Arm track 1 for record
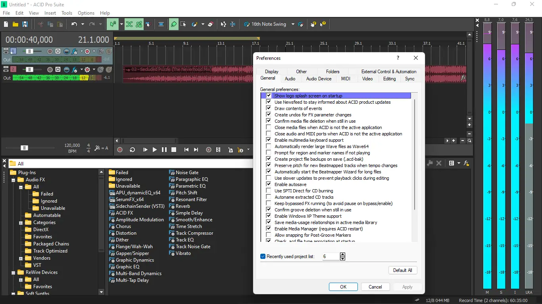Image resolution: width=542 pixels, height=304 pixels. (50, 51)
